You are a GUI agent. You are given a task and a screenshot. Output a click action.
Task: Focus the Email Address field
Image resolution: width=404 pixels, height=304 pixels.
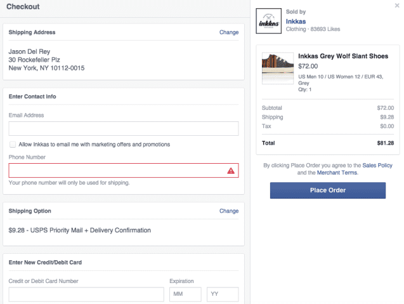pyautogui.click(x=124, y=128)
